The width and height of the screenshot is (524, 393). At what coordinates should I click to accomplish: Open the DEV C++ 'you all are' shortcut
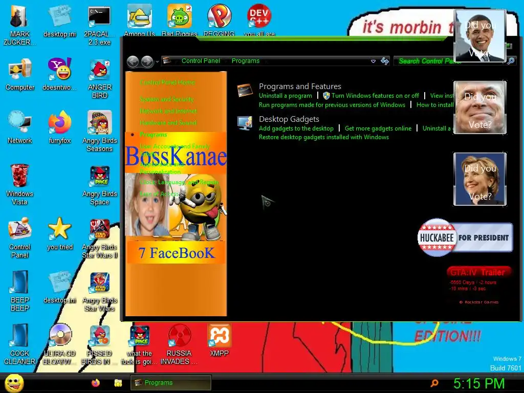coord(259,20)
